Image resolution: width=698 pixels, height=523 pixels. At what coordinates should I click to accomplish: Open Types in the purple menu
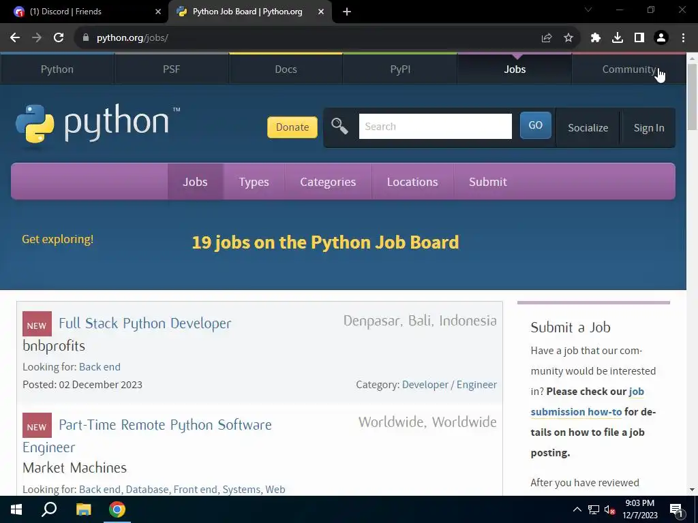(x=254, y=181)
